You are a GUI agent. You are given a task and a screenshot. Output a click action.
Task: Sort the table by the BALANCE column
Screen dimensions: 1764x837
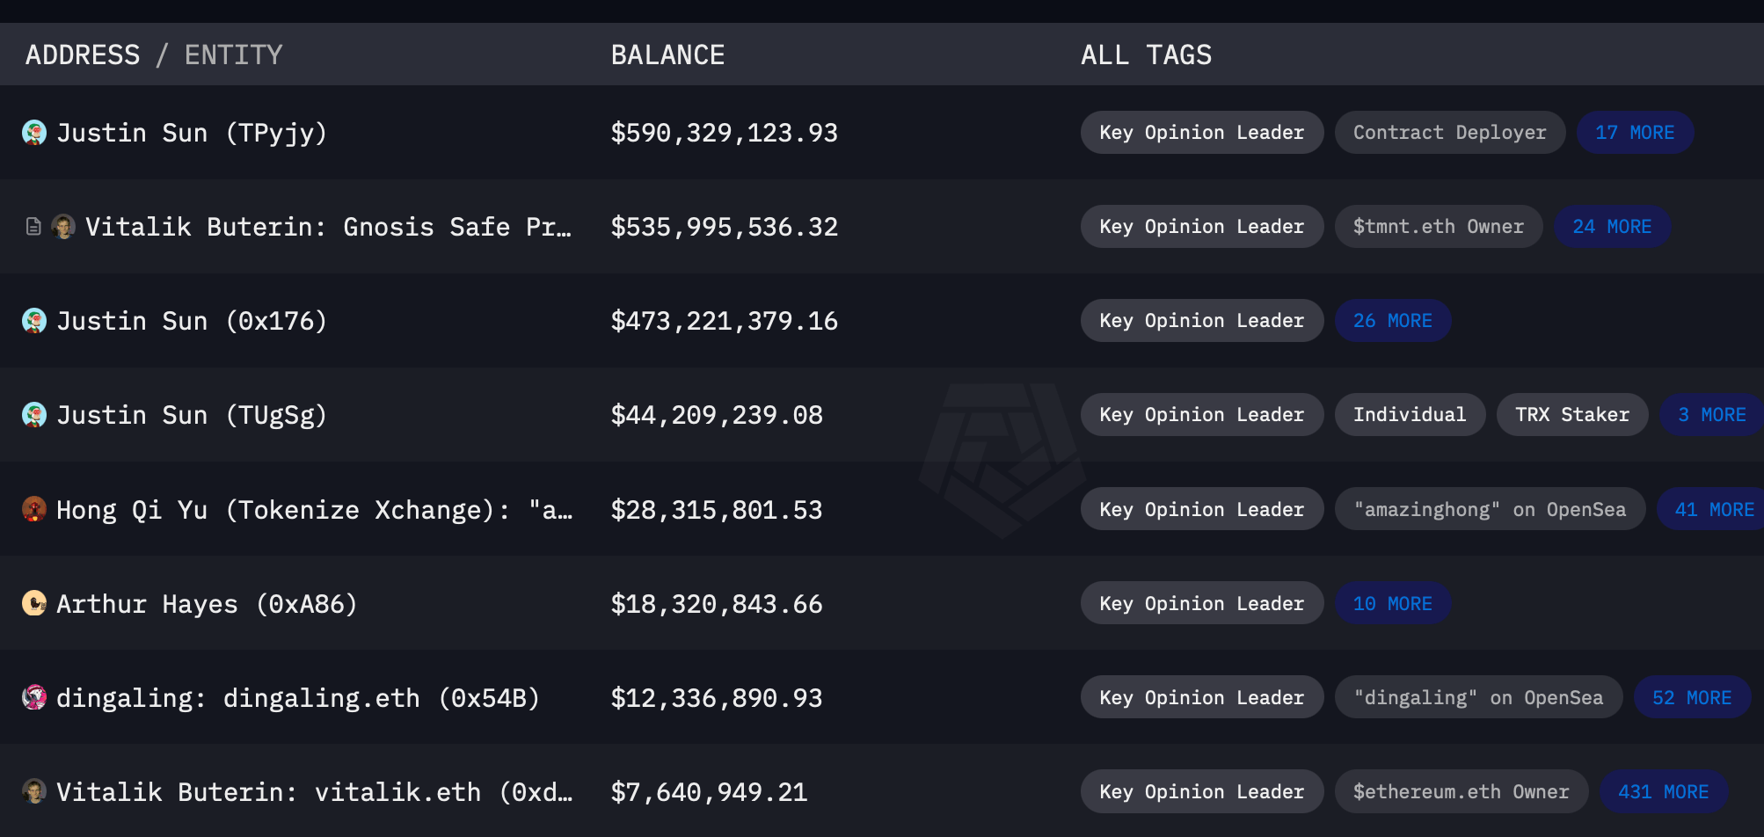pyautogui.click(x=668, y=54)
